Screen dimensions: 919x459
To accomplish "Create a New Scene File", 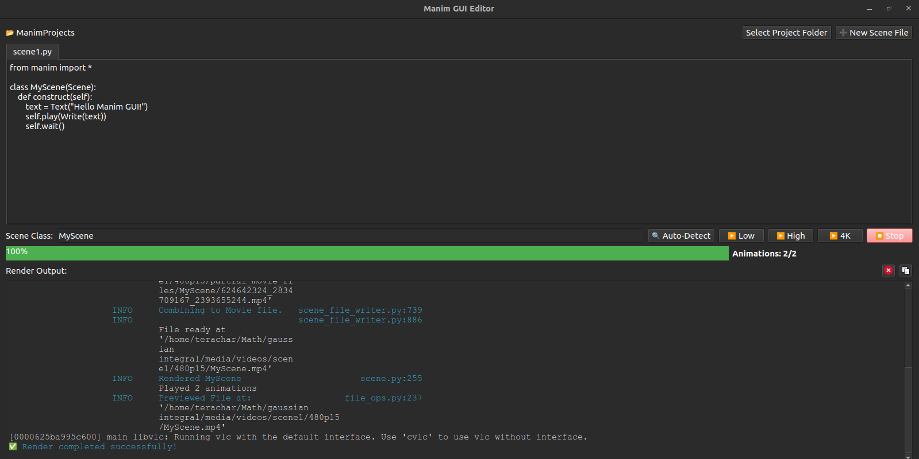I will tap(874, 33).
